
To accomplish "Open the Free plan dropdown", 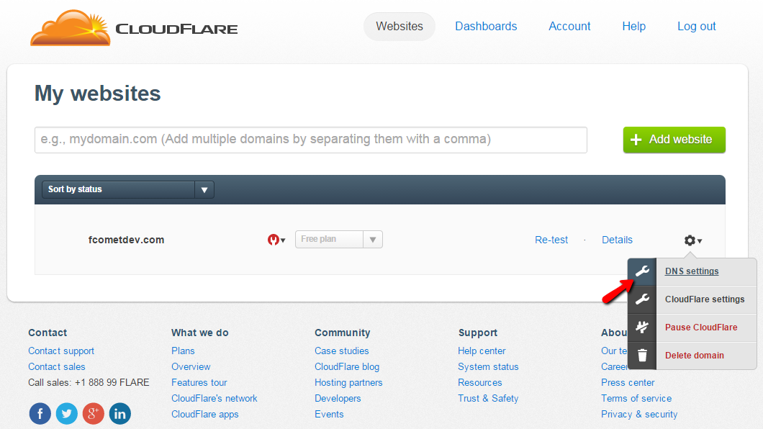I will point(339,239).
